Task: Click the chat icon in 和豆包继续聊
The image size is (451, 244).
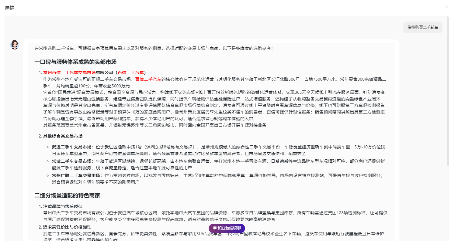Action: coord(215,228)
